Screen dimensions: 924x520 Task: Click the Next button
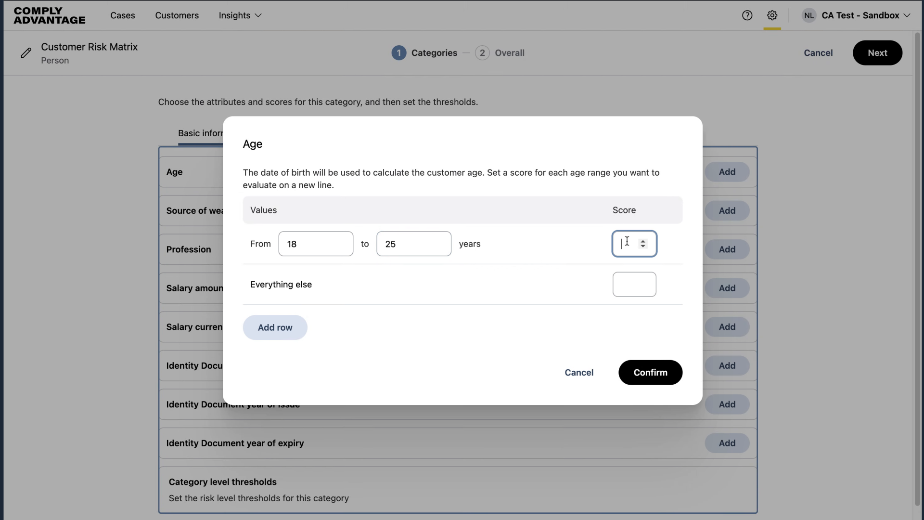click(877, 53)
